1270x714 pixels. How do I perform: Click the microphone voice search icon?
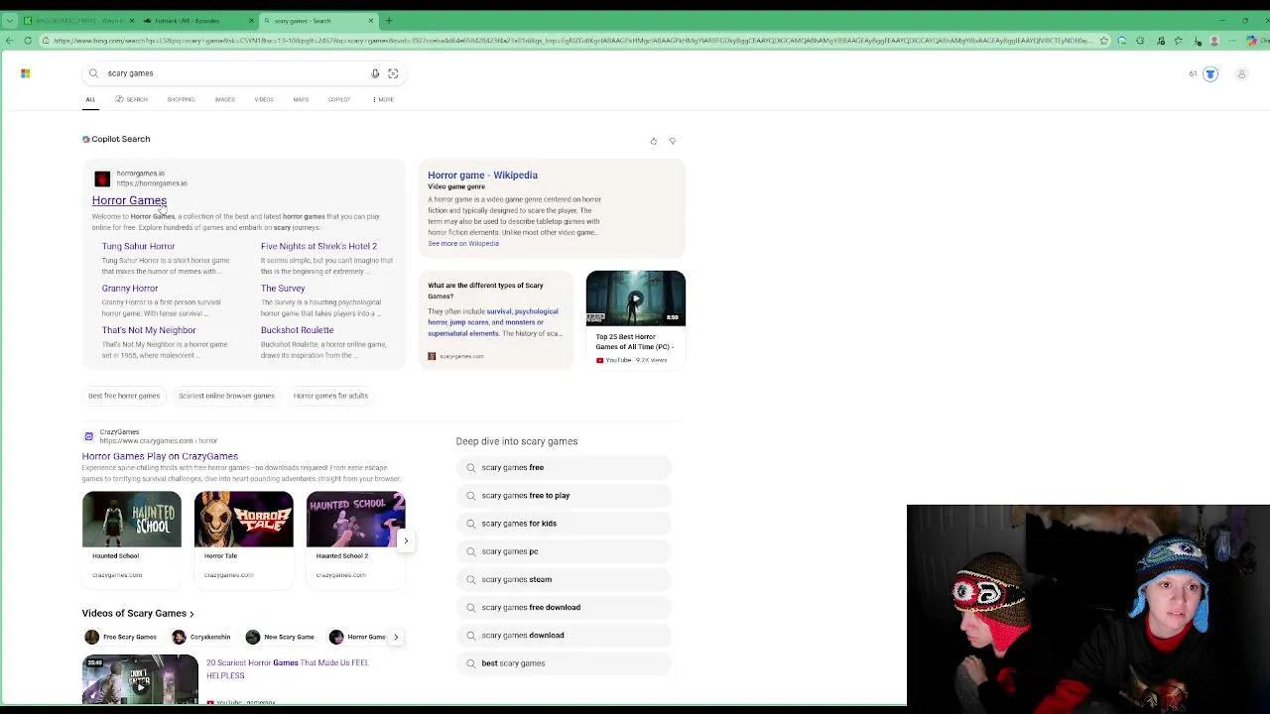click(375, 73)
